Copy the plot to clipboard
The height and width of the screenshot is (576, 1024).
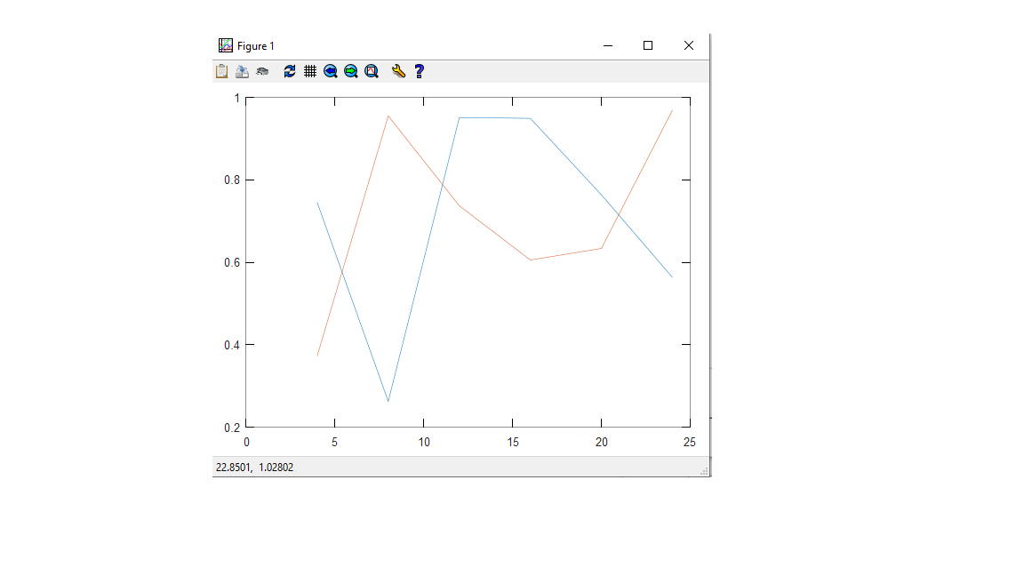(x=222, y=71)
